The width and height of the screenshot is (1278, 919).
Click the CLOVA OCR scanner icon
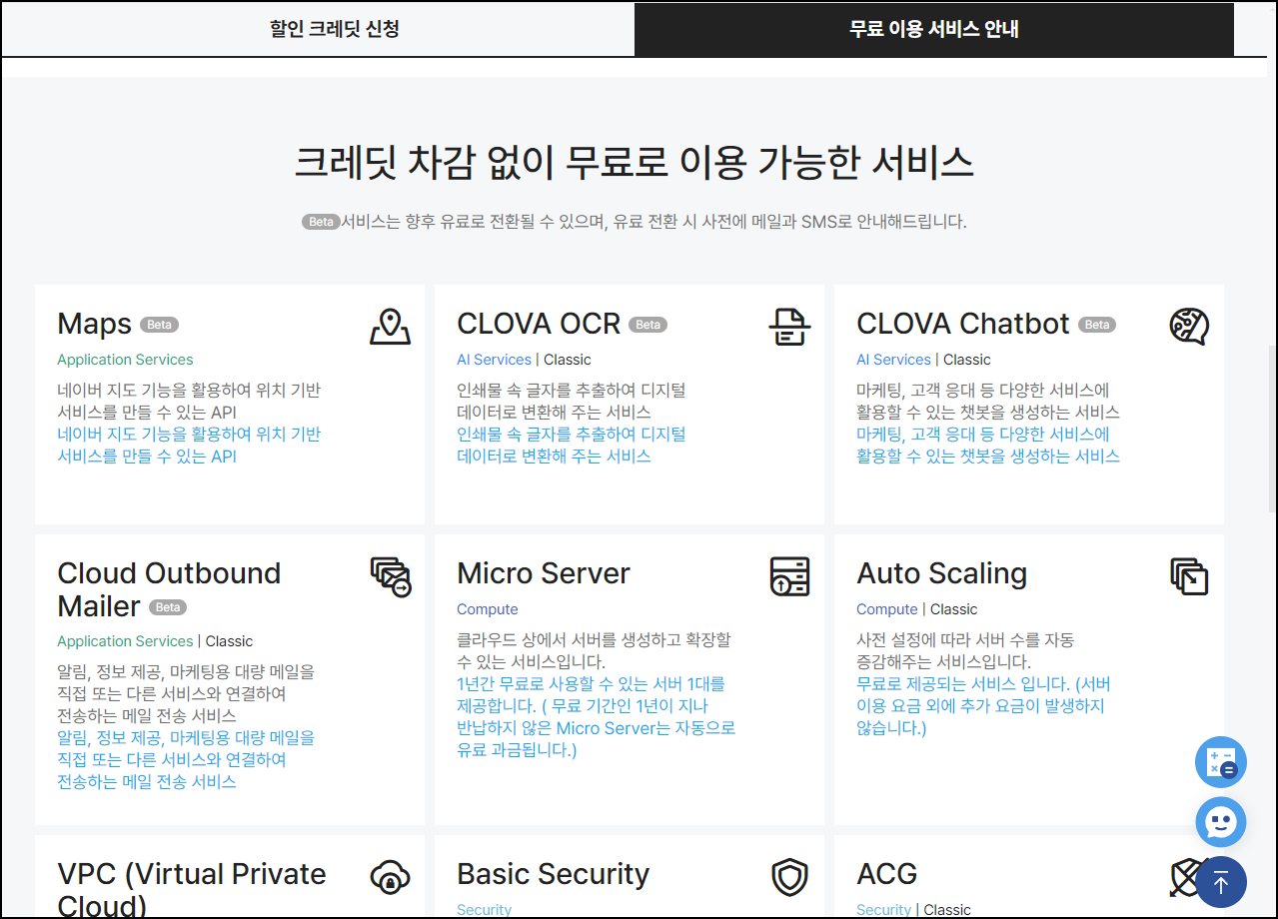[789, 327]
